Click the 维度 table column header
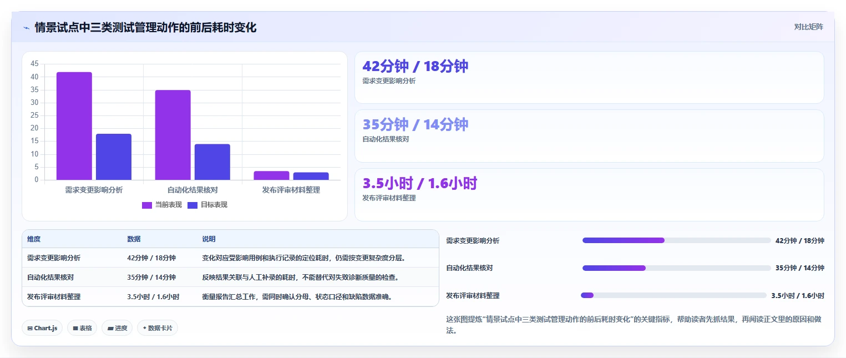This screenshot has width=846, height=358. click(x=34, y=239)
